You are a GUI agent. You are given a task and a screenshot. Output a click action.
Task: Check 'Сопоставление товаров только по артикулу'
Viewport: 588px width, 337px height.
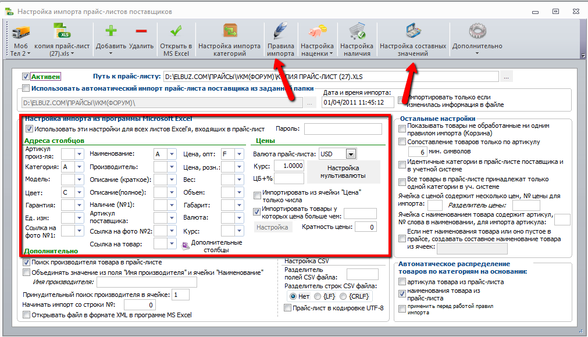402,142
